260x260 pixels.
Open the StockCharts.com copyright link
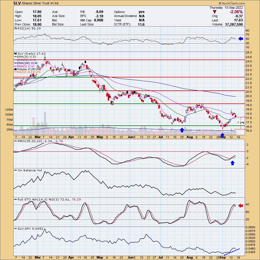click(232, 3)
